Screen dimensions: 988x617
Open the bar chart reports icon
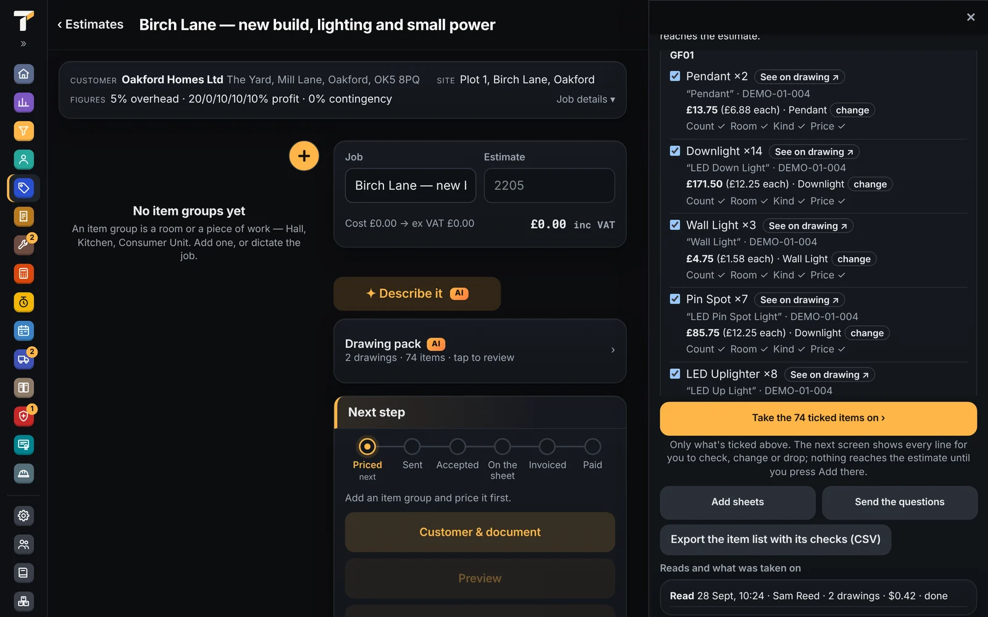tap(23, 102)
